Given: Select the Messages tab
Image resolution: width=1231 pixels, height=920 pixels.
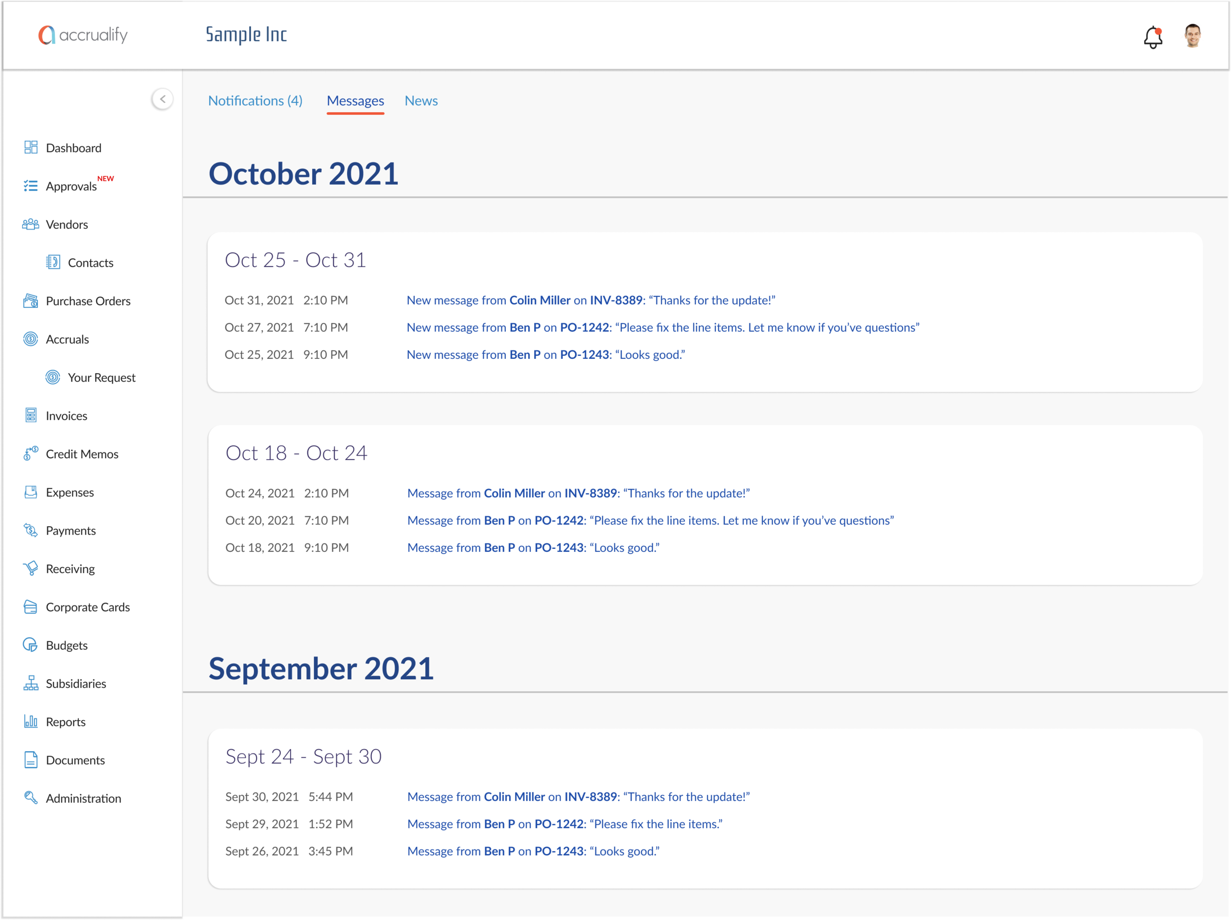Looking at the screenshot, I should 355,101.
